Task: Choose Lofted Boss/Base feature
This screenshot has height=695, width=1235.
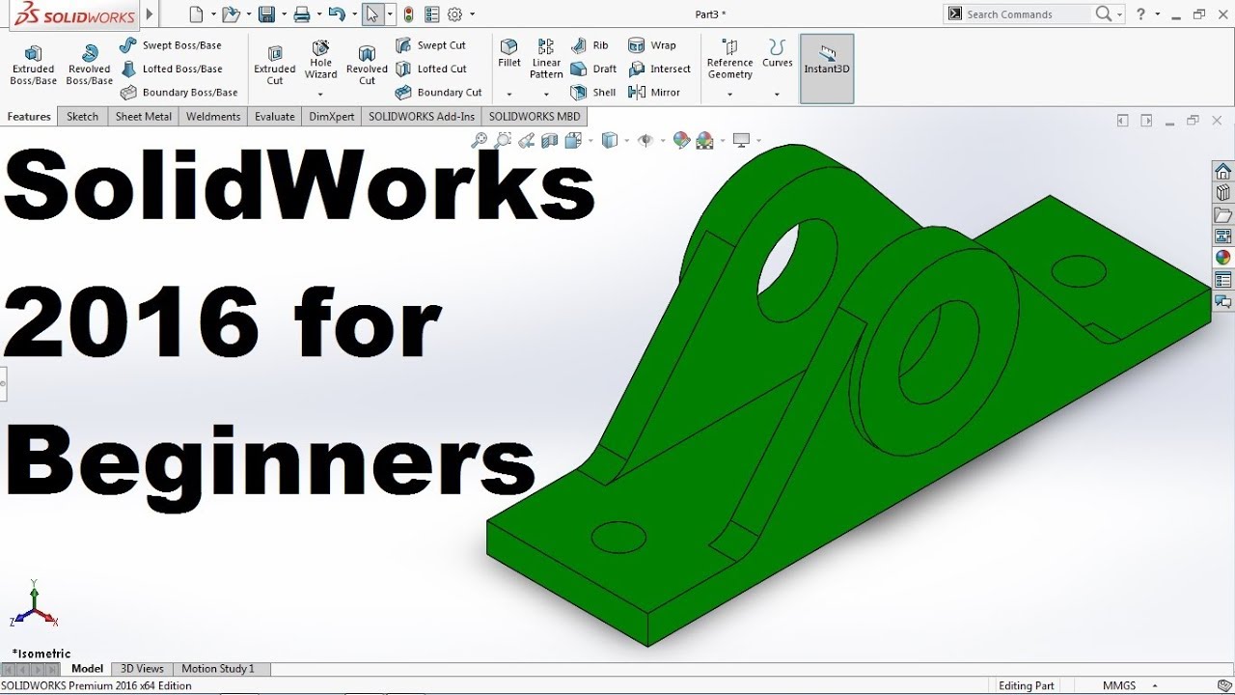Action: [172, 69]
